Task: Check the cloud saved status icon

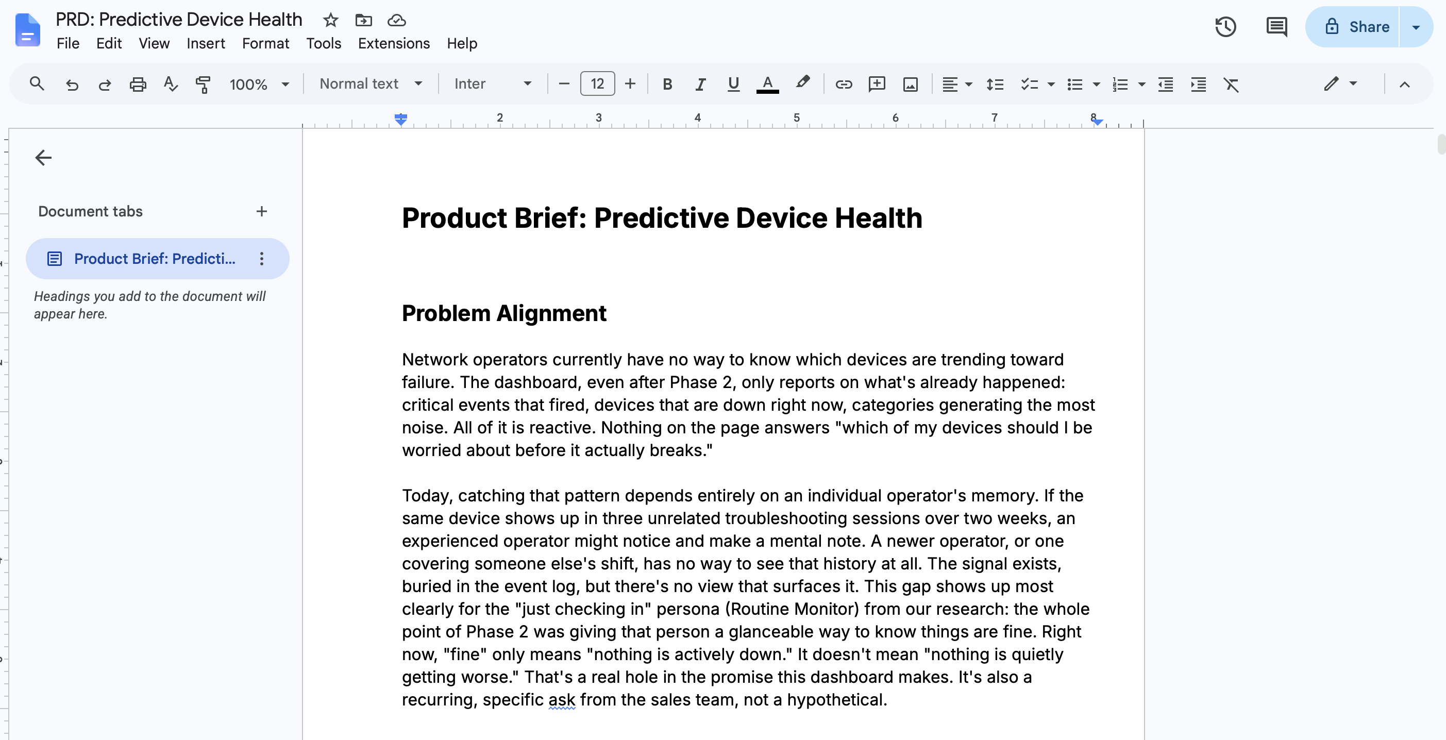Action: coord(397,20)
